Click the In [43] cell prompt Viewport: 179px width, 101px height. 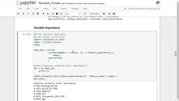[27, 34]
